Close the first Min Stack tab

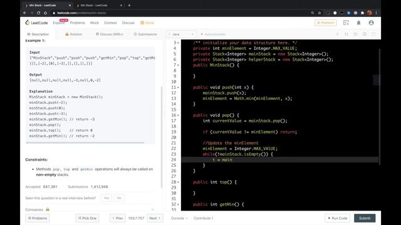[x=70, y=5]
